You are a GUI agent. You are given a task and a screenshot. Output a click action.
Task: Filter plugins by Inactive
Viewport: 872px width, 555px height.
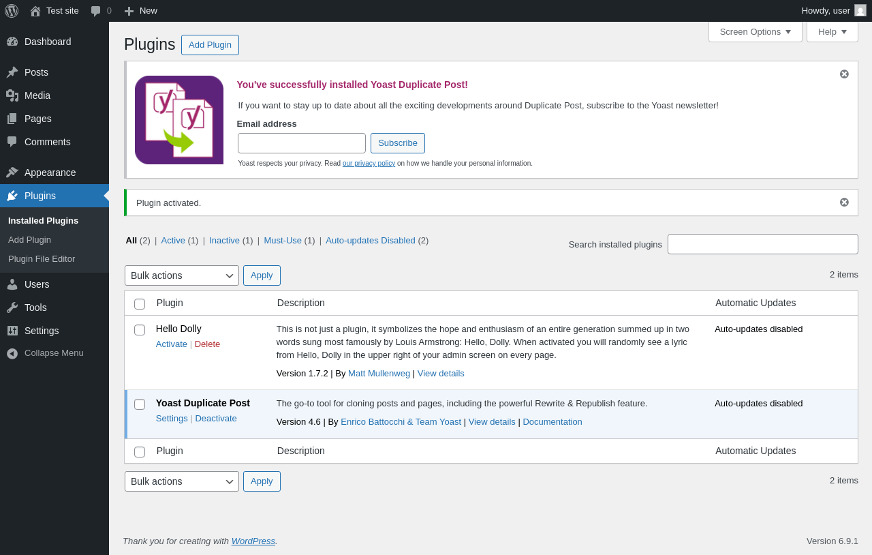coord(225,240)
